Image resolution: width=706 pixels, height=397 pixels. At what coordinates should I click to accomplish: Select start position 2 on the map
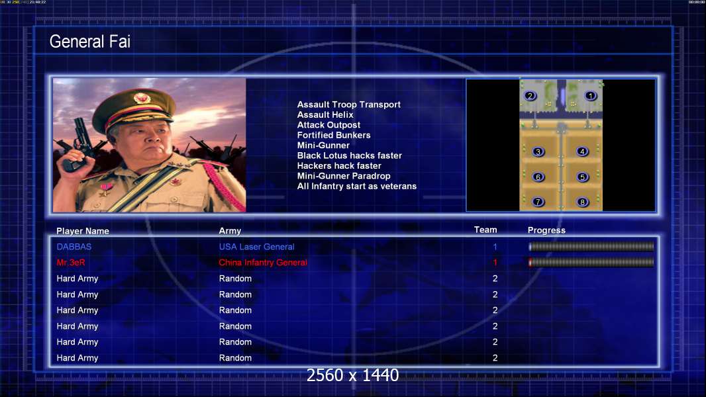pos(530,96)
